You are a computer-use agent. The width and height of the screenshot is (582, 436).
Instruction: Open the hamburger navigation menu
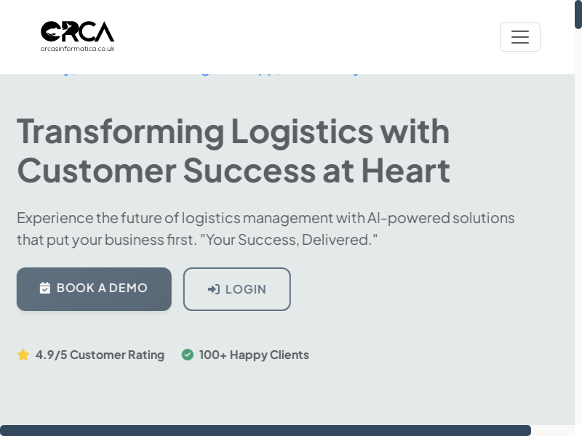tap(519, 37)
